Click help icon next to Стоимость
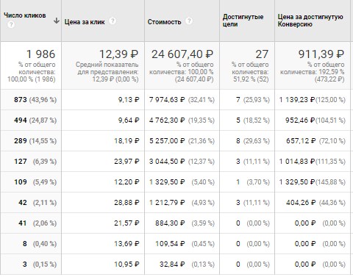Screen dimensions: 353x277 pos(189,21)
